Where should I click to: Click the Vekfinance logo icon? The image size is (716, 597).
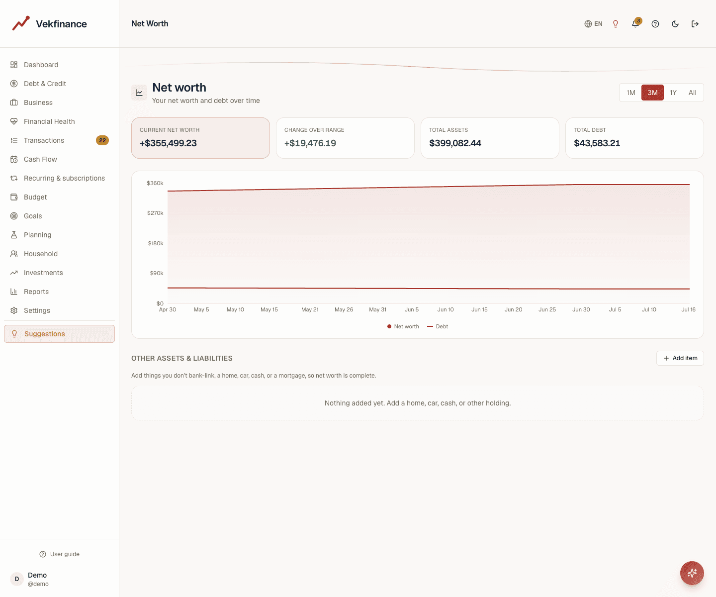(21, 23)
